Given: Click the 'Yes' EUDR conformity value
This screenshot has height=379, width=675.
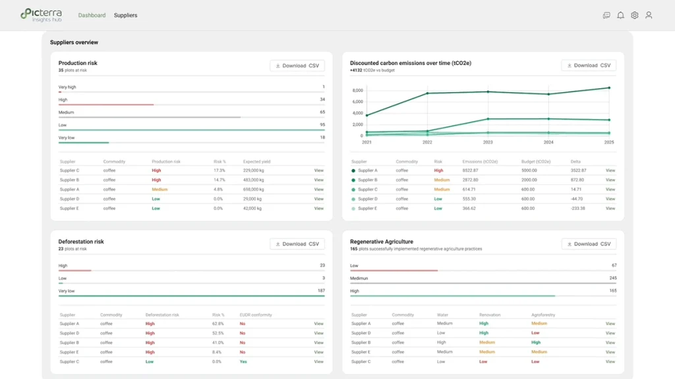Looking at the screenshot, I should (243, 361).
